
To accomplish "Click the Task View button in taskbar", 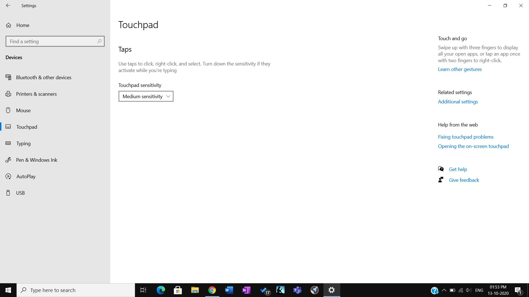I will [143, 290].
